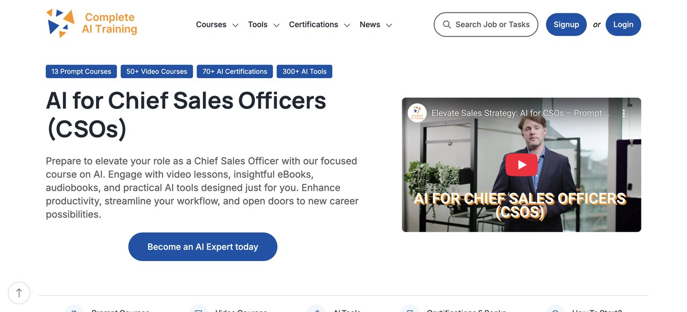
Task: Open the Elevate Sales Strategy video title
Action: pyautogui.click(x=521, y=114)
